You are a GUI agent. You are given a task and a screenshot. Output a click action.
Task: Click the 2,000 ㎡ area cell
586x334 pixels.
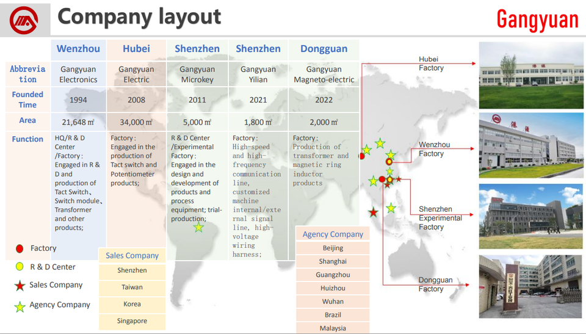point(324,122)
